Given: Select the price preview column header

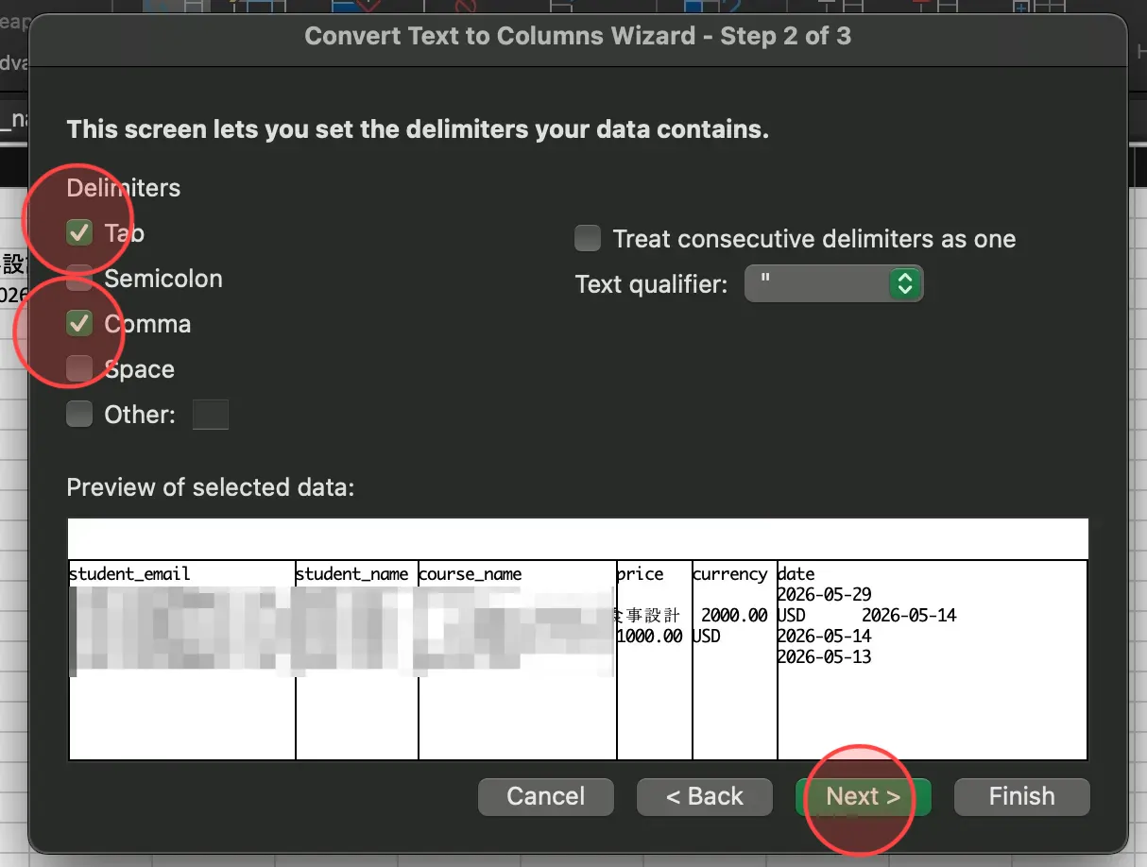Looking at the screenshot, I should [641, 574].
